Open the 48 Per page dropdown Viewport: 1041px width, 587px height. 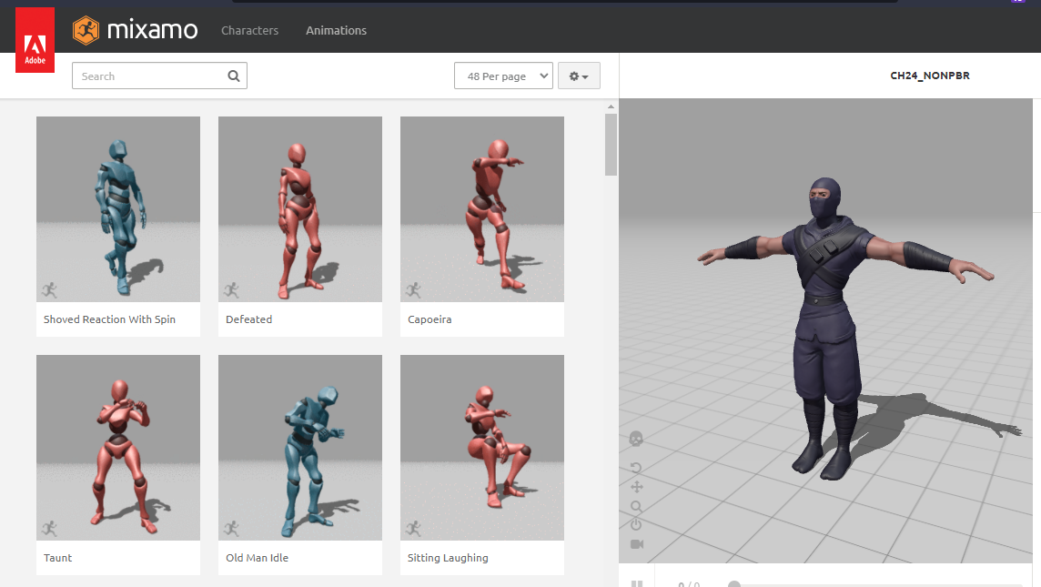503,76
